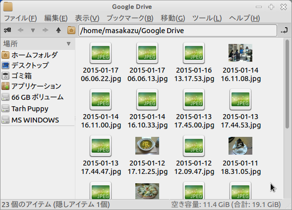Click file name 2015-01-14 16.11.00.jpg

tap(101, 121)
